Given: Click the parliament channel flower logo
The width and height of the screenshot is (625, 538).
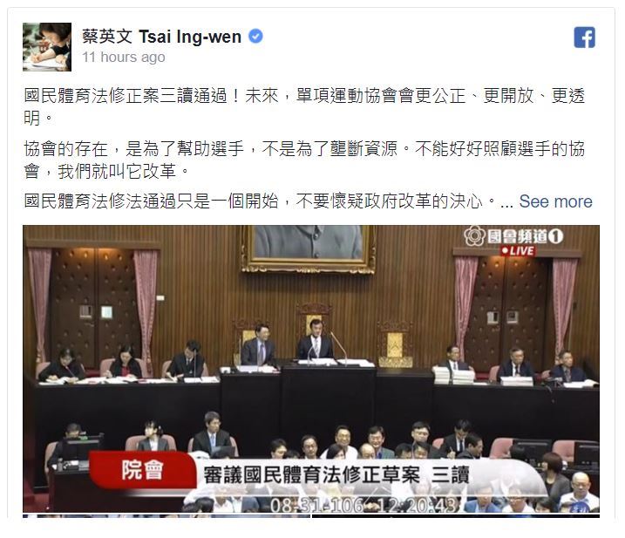Looking at the screenshot, I should [x=474, y=235].
